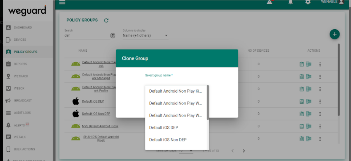Image resolution: width=351 pixels, height=161 pixels.
Task: Click the search help question mark icon
Action: point(113,35)
